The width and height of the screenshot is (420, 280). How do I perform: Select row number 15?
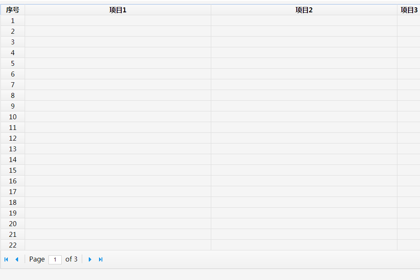(13, 170)
